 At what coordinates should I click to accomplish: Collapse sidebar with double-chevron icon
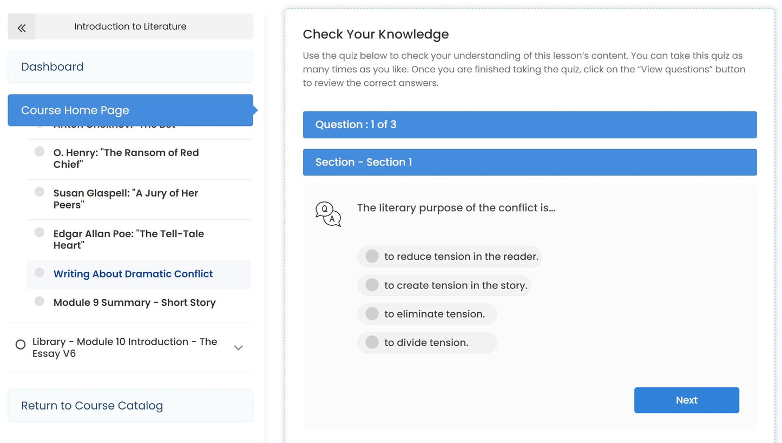point(22,27)
